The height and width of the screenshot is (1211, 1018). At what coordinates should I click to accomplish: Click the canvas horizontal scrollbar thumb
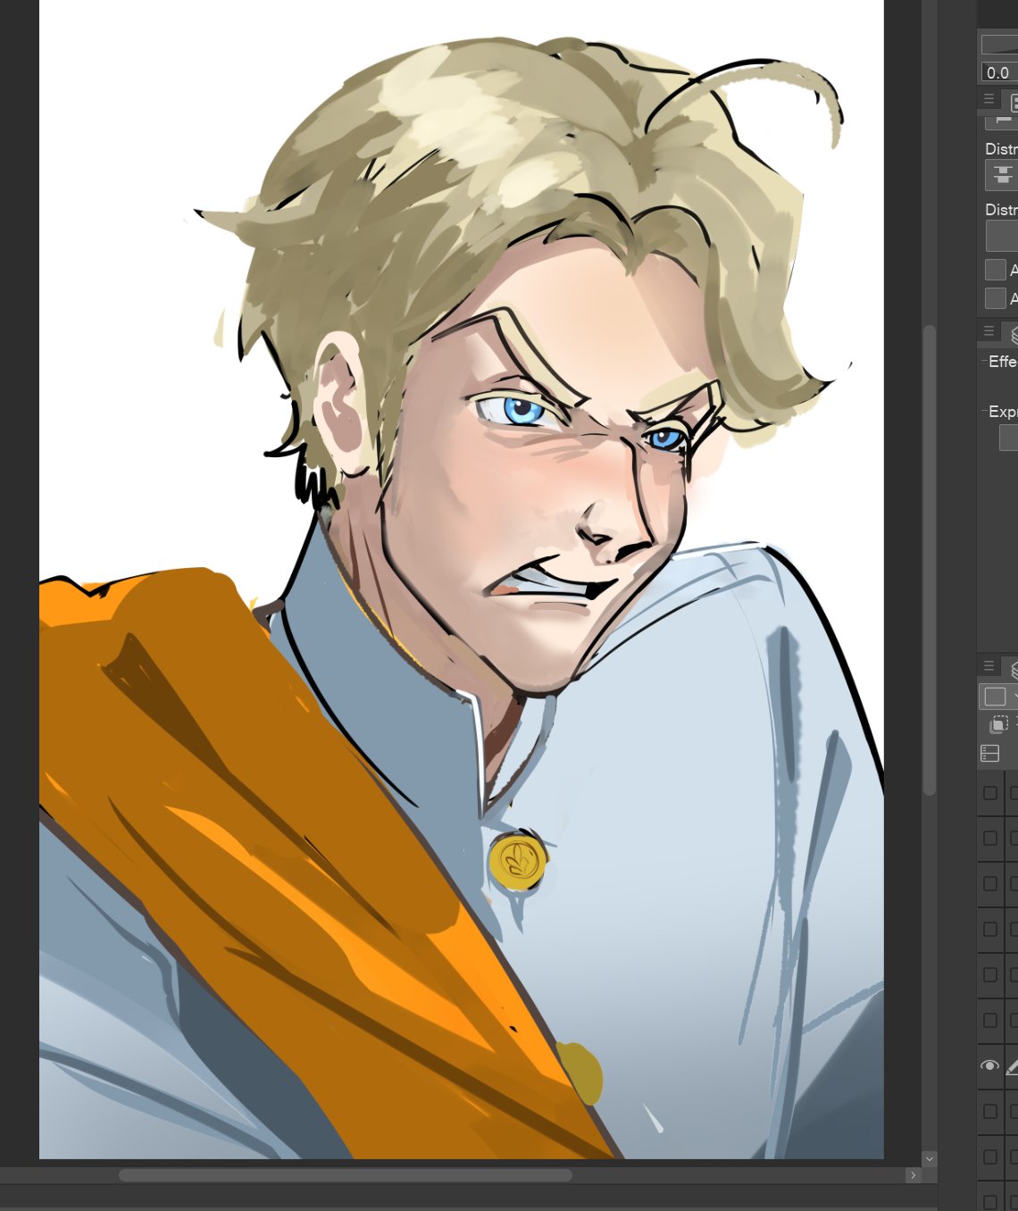point(346,1175)
